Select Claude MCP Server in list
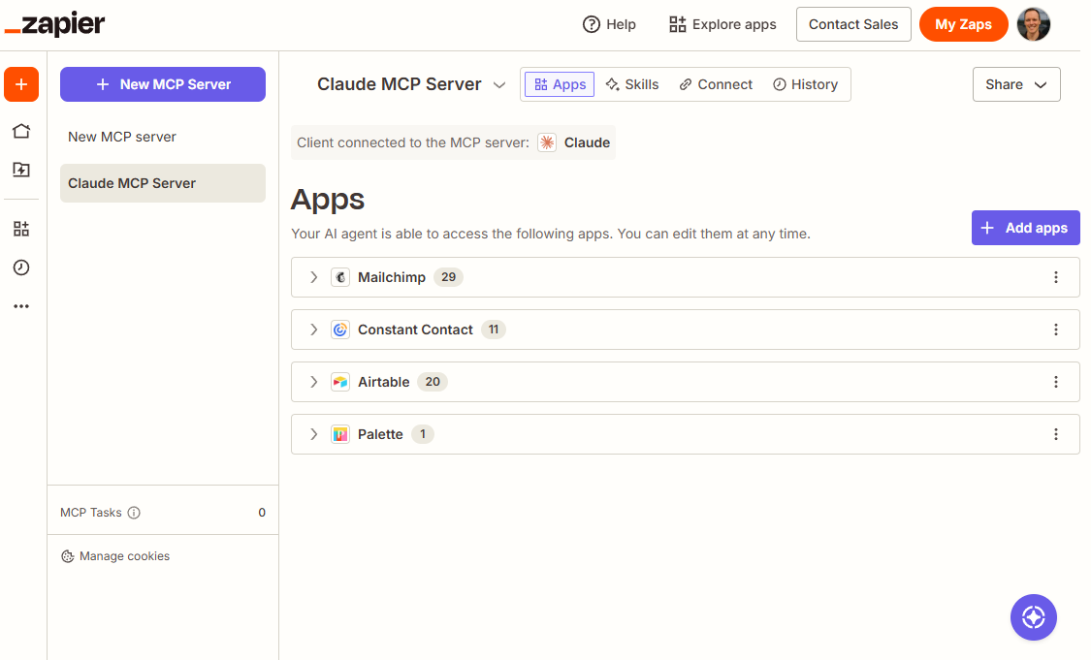 163,183
